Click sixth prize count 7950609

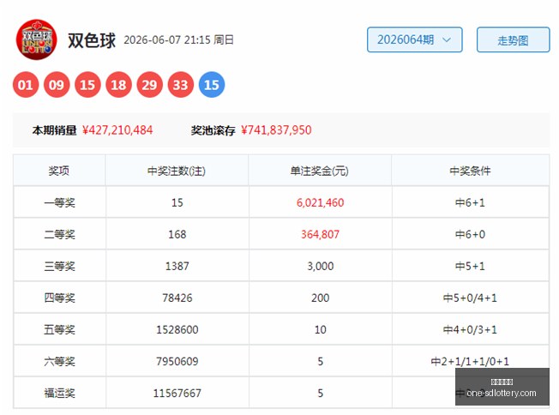coord(177,361)
